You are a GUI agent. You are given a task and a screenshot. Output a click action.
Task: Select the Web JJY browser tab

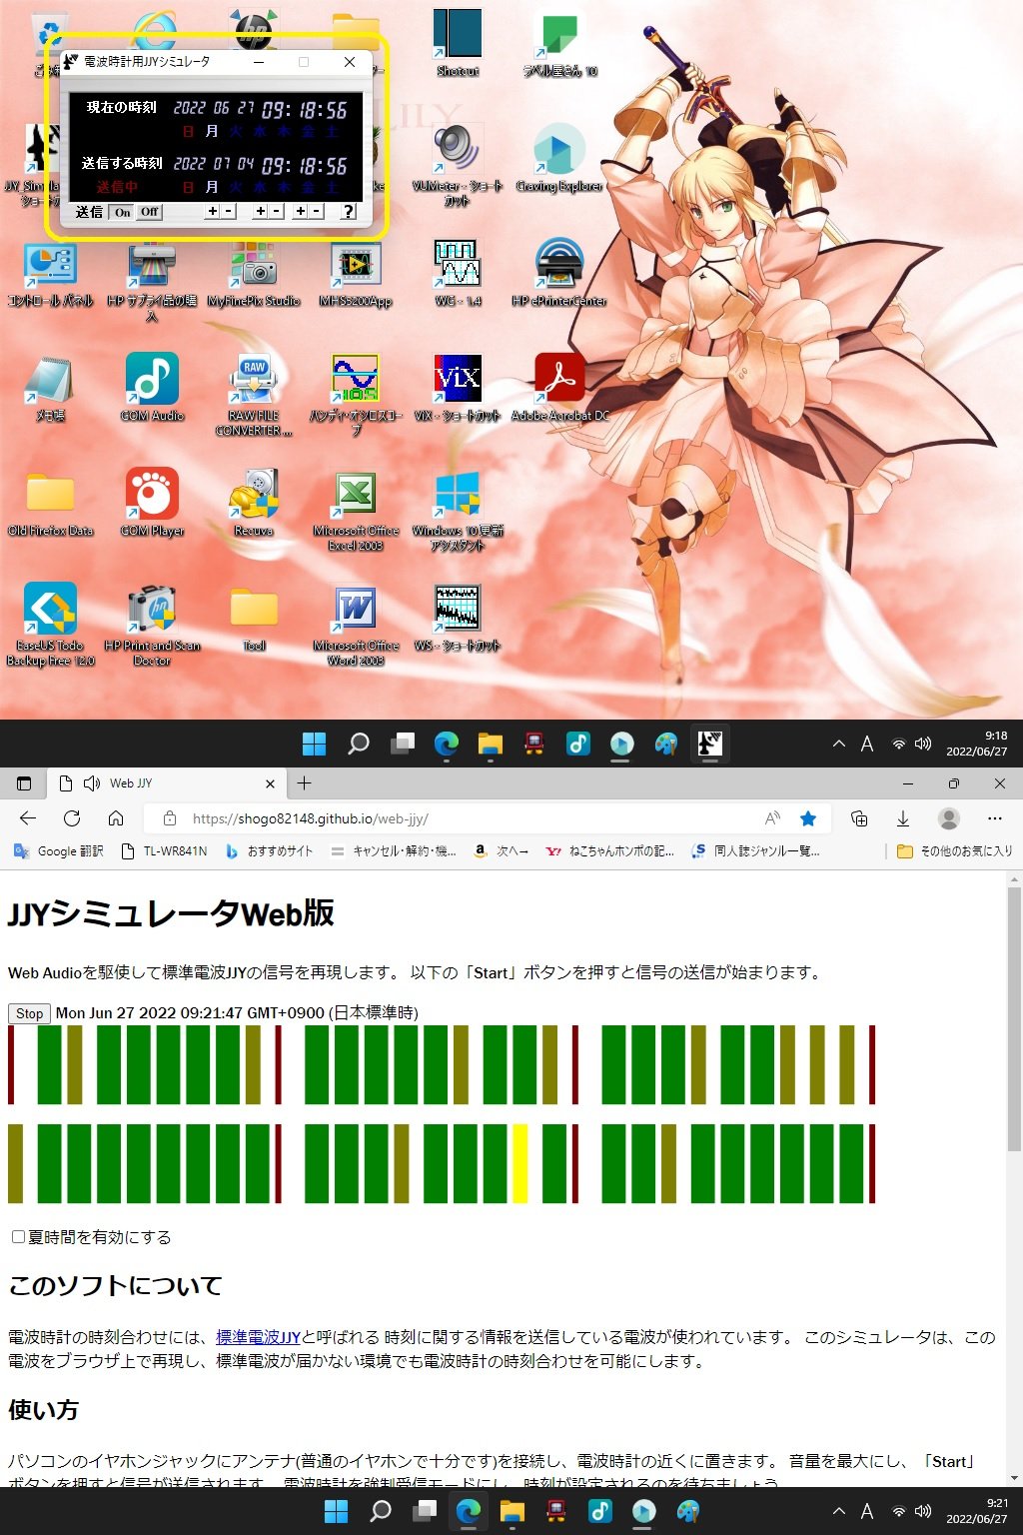165,783
